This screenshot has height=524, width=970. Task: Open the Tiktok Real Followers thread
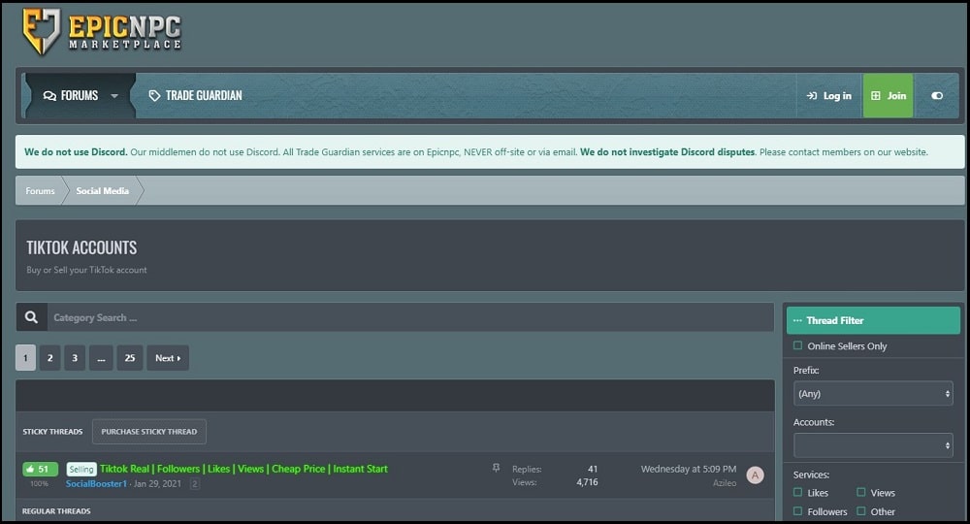tap(243, 469)
